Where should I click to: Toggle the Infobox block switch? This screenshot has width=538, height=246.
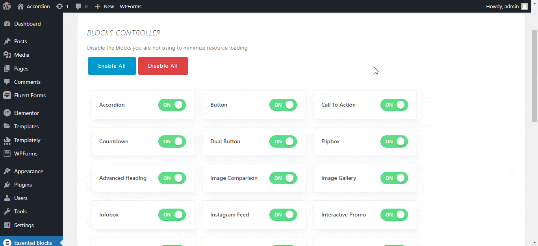[172, 215]
